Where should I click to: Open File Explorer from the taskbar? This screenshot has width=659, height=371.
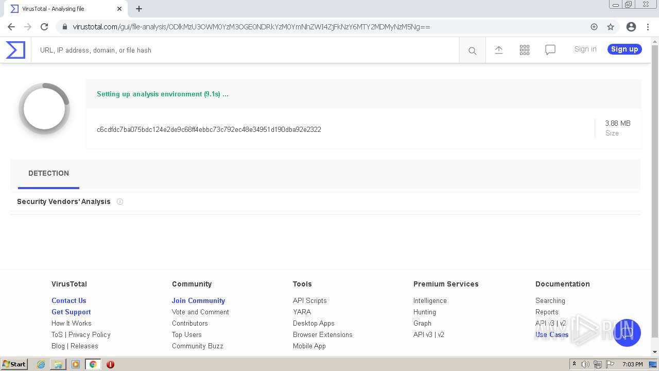pyautogui.click(x=58, y=364)
